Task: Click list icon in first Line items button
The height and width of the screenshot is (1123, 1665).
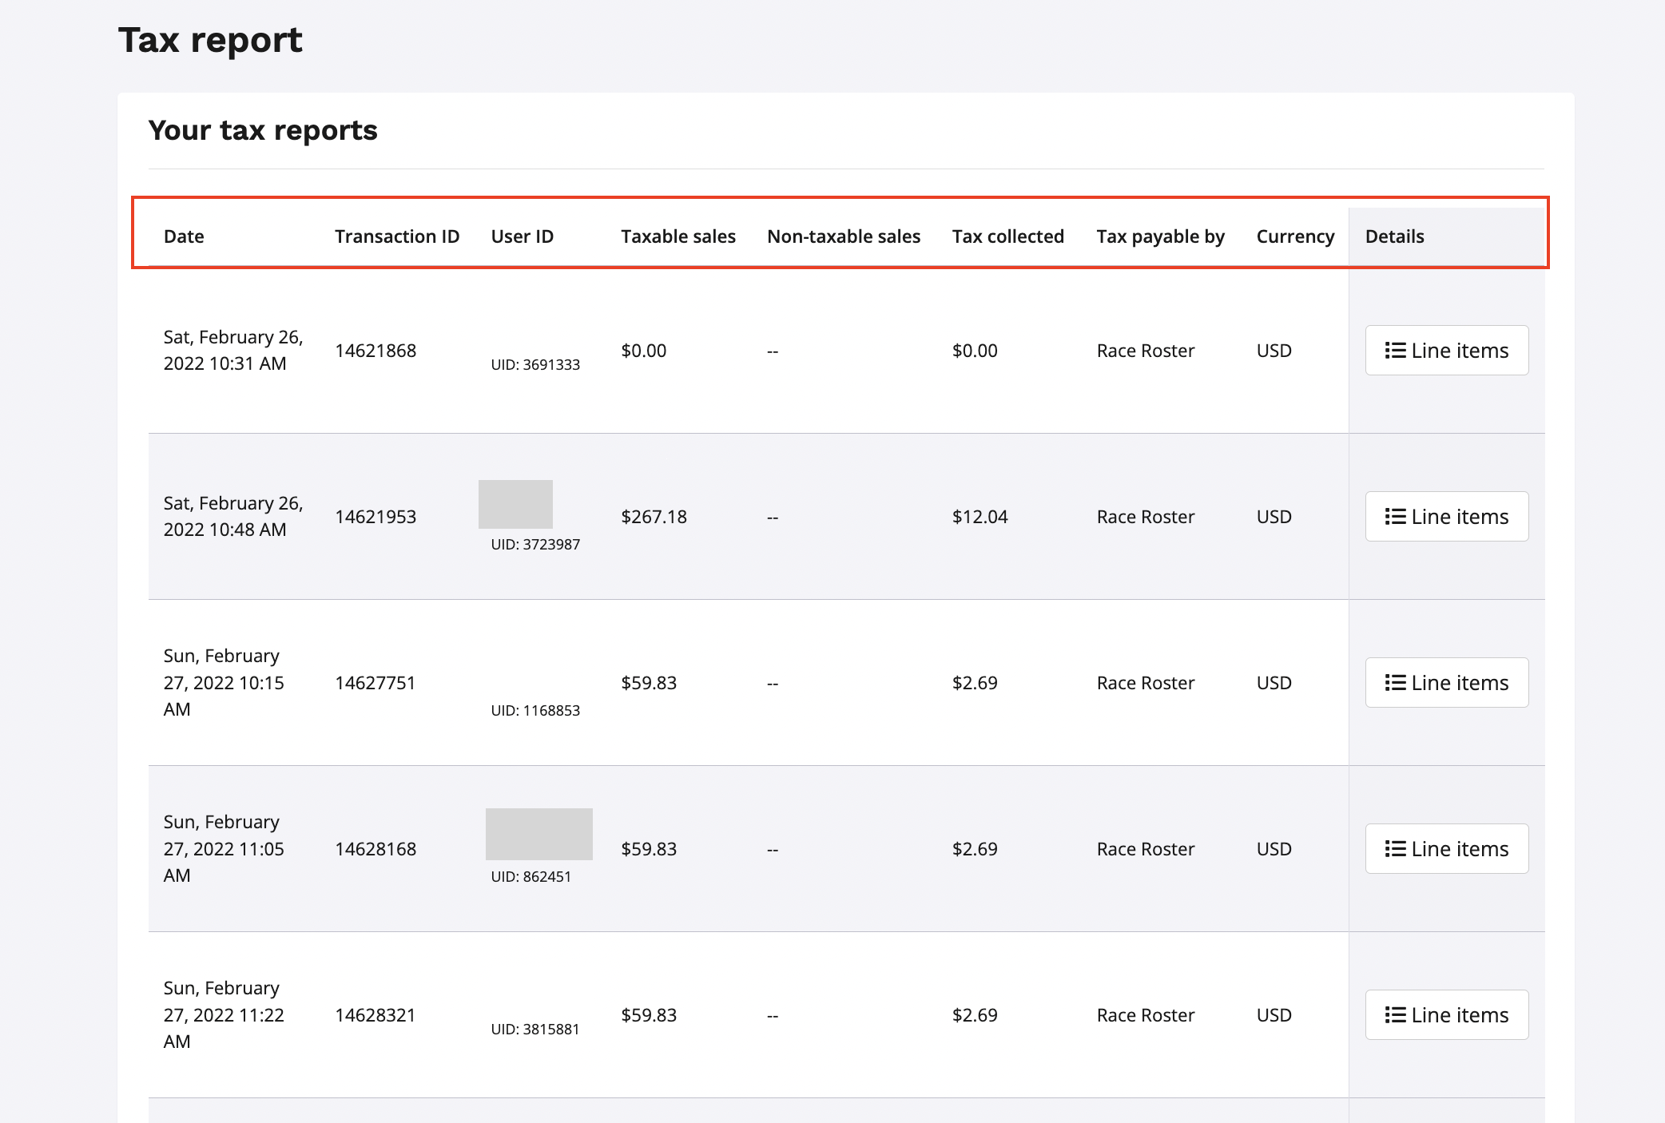Action: [x=1395, y=351]
